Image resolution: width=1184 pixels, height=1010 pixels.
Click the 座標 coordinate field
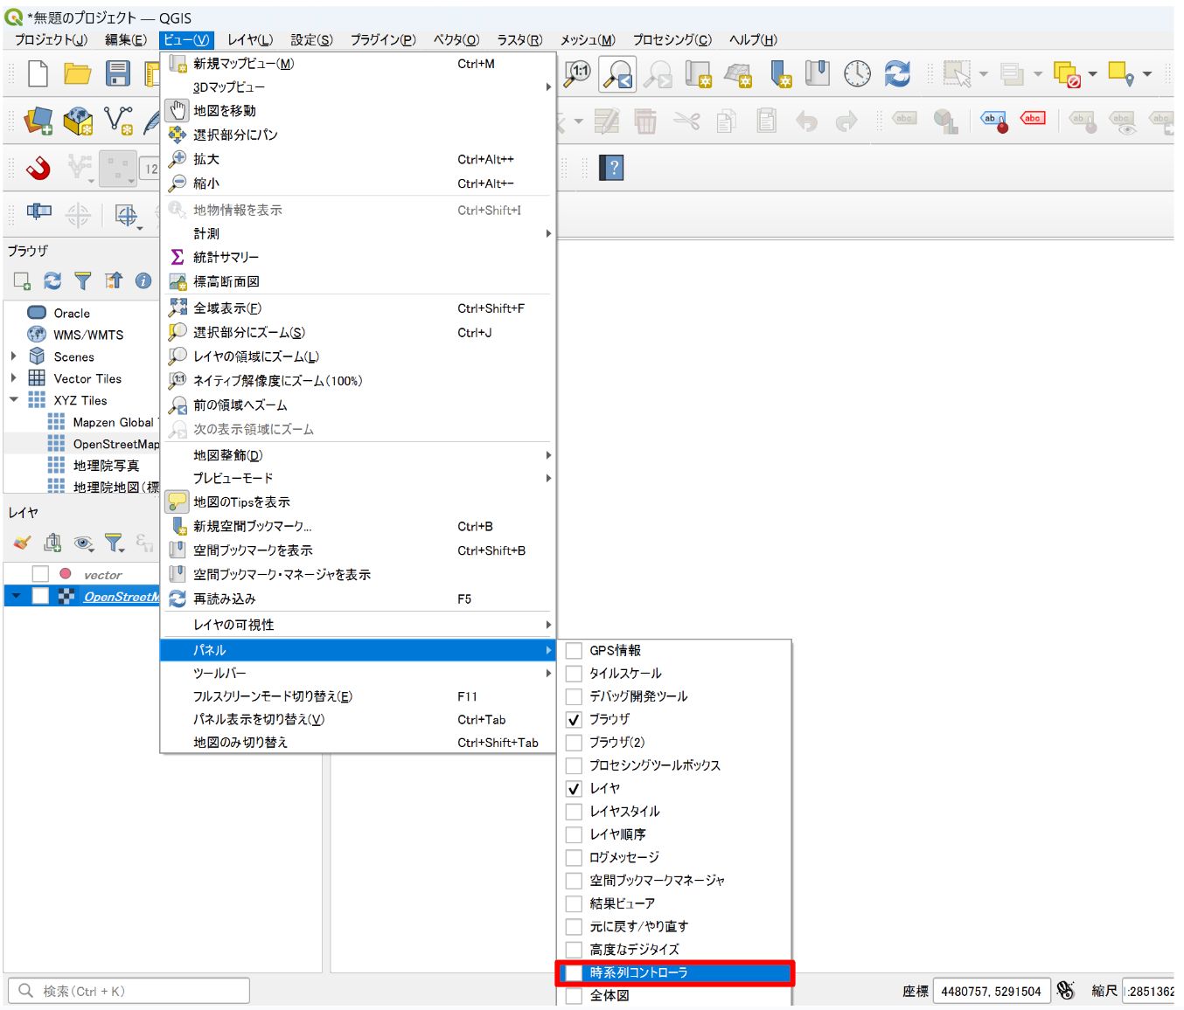[x=991, y=991]
